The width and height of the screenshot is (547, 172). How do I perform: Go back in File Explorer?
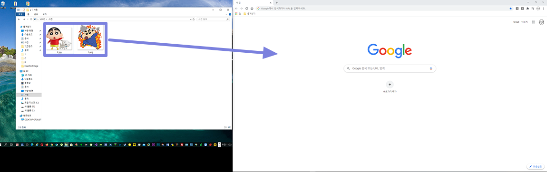click(x=19, y=19)
